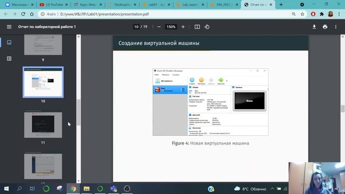This screenshot has height=194, width=345.
Task: Expand hidden system tray icons
Action: (272, 189)
